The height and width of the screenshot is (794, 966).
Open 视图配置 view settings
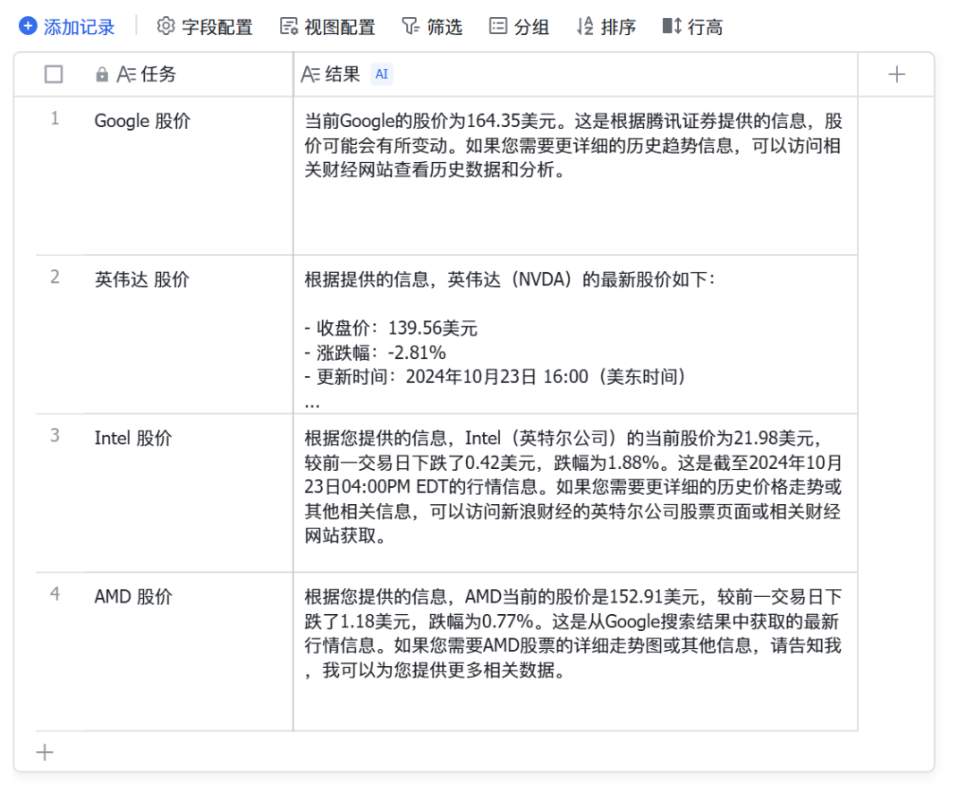point(327,27)
